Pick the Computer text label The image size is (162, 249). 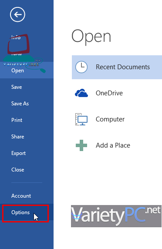click(110, 119)
